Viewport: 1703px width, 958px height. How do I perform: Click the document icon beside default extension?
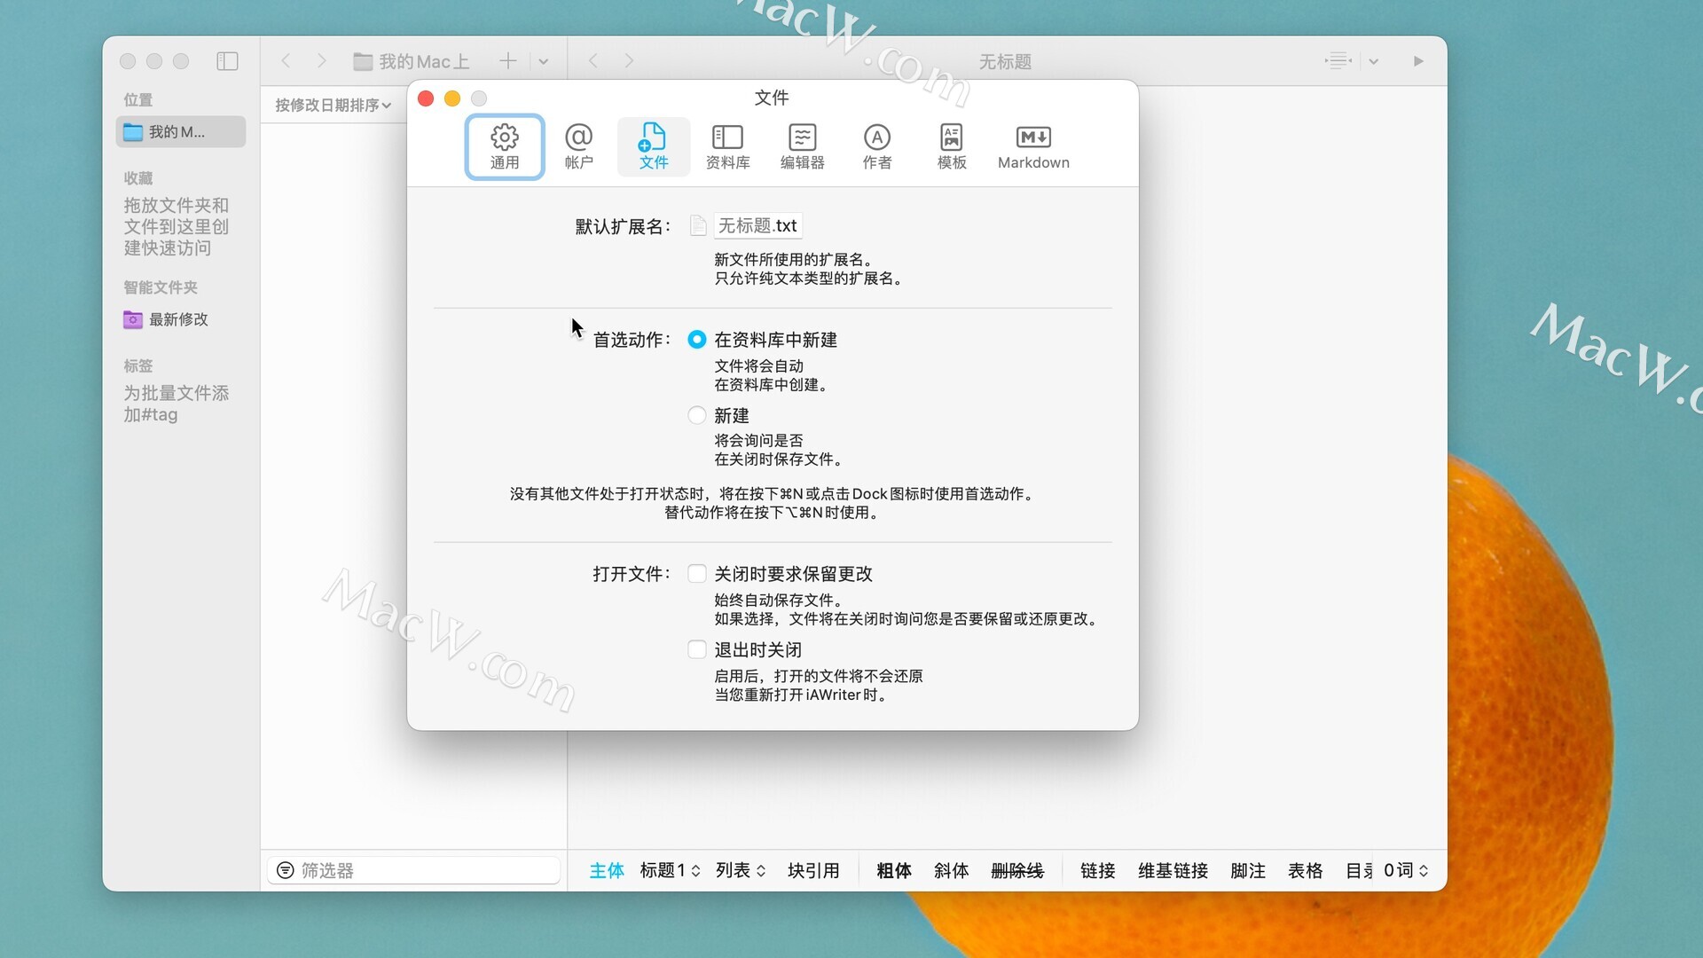(698, 225)
